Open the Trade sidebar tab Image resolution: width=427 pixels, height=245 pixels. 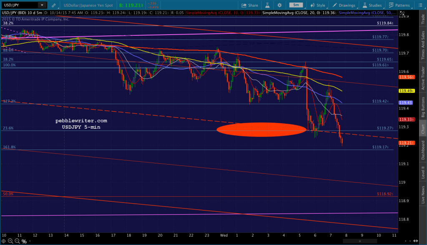pyautogui.click(x=423, y=19)
